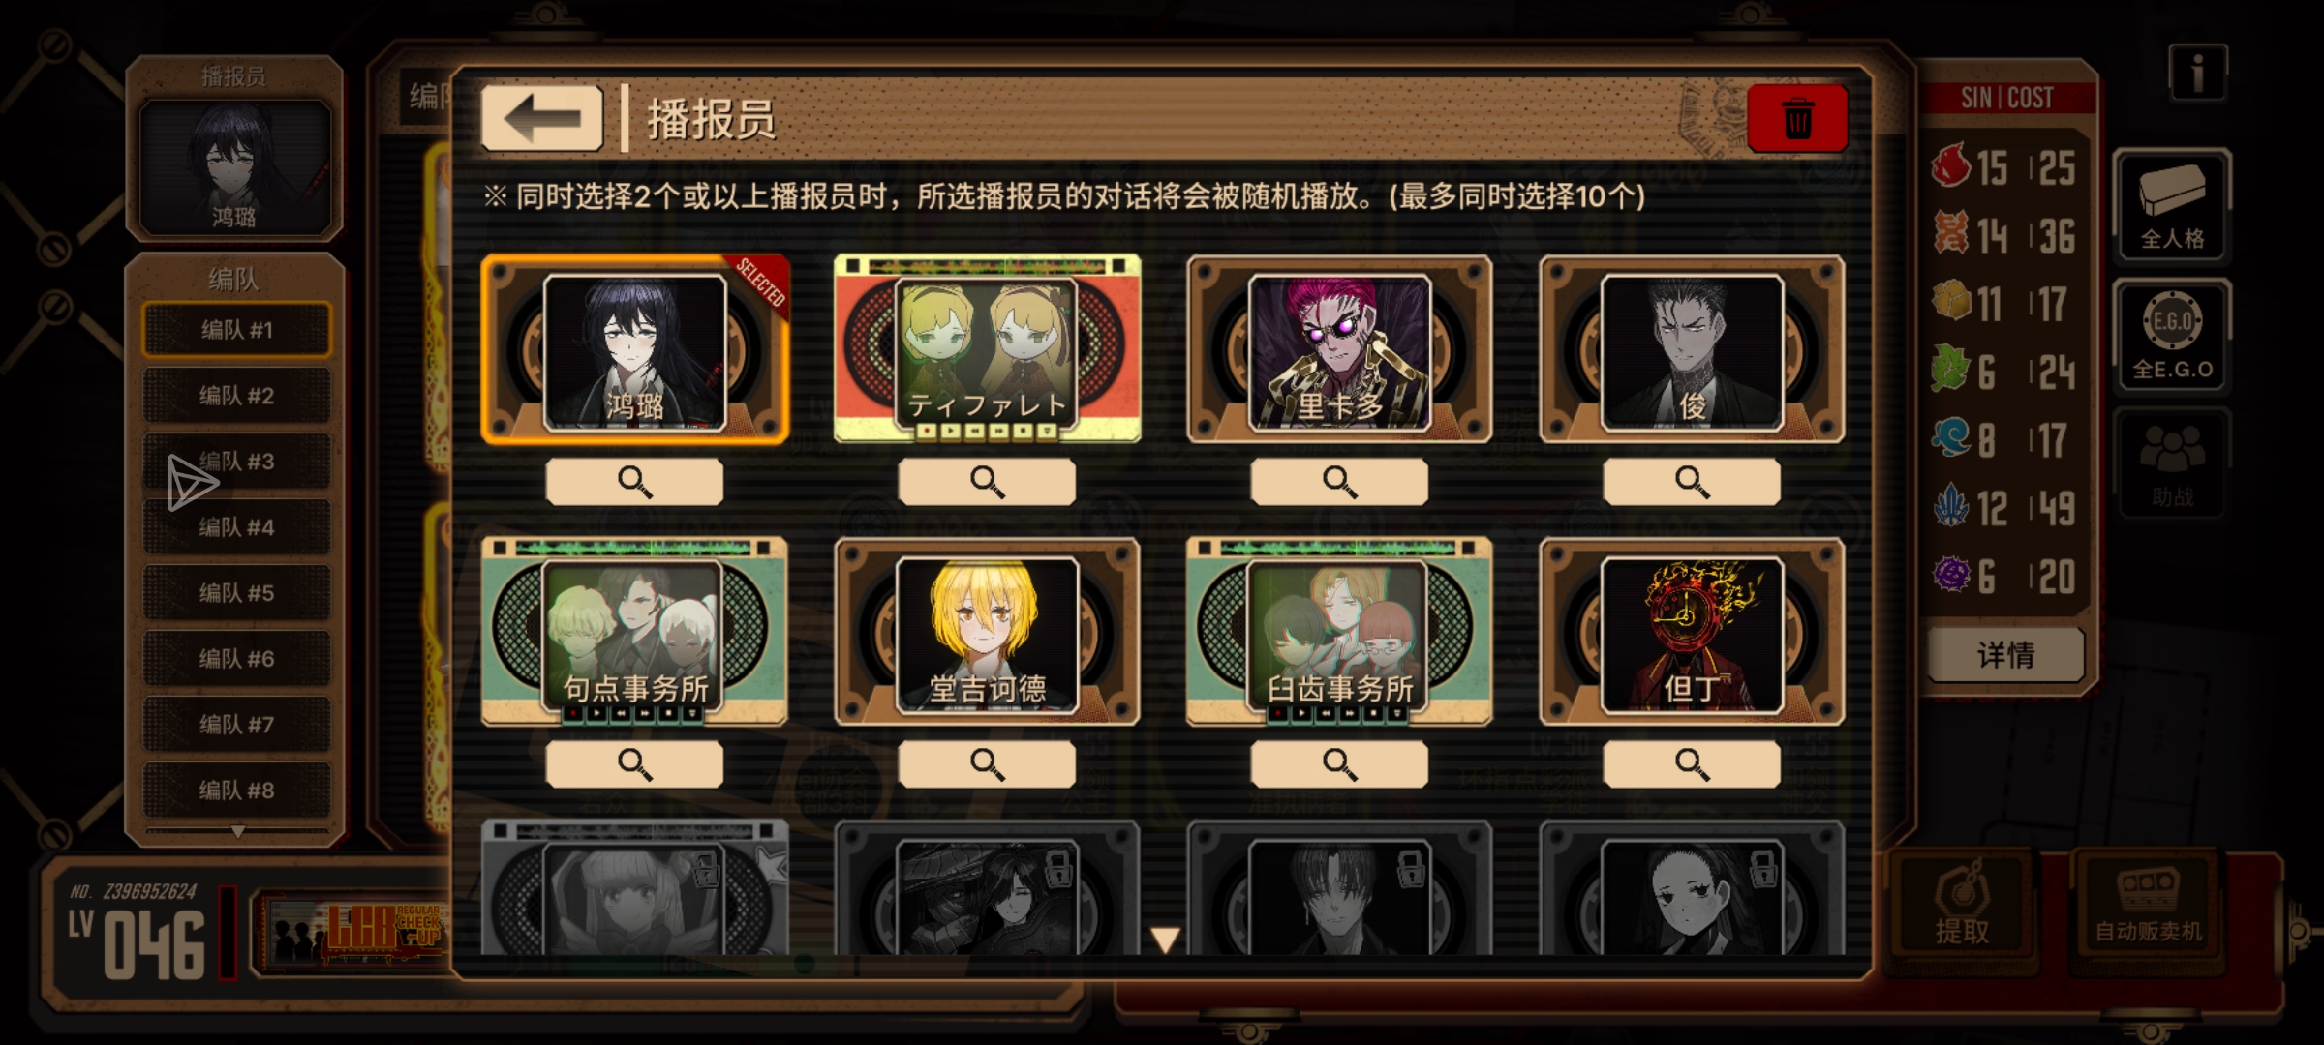Click magnifier under 堂吉诃德 announcer
This screenshot has height=1045, width=2324.
click(987, 763)
